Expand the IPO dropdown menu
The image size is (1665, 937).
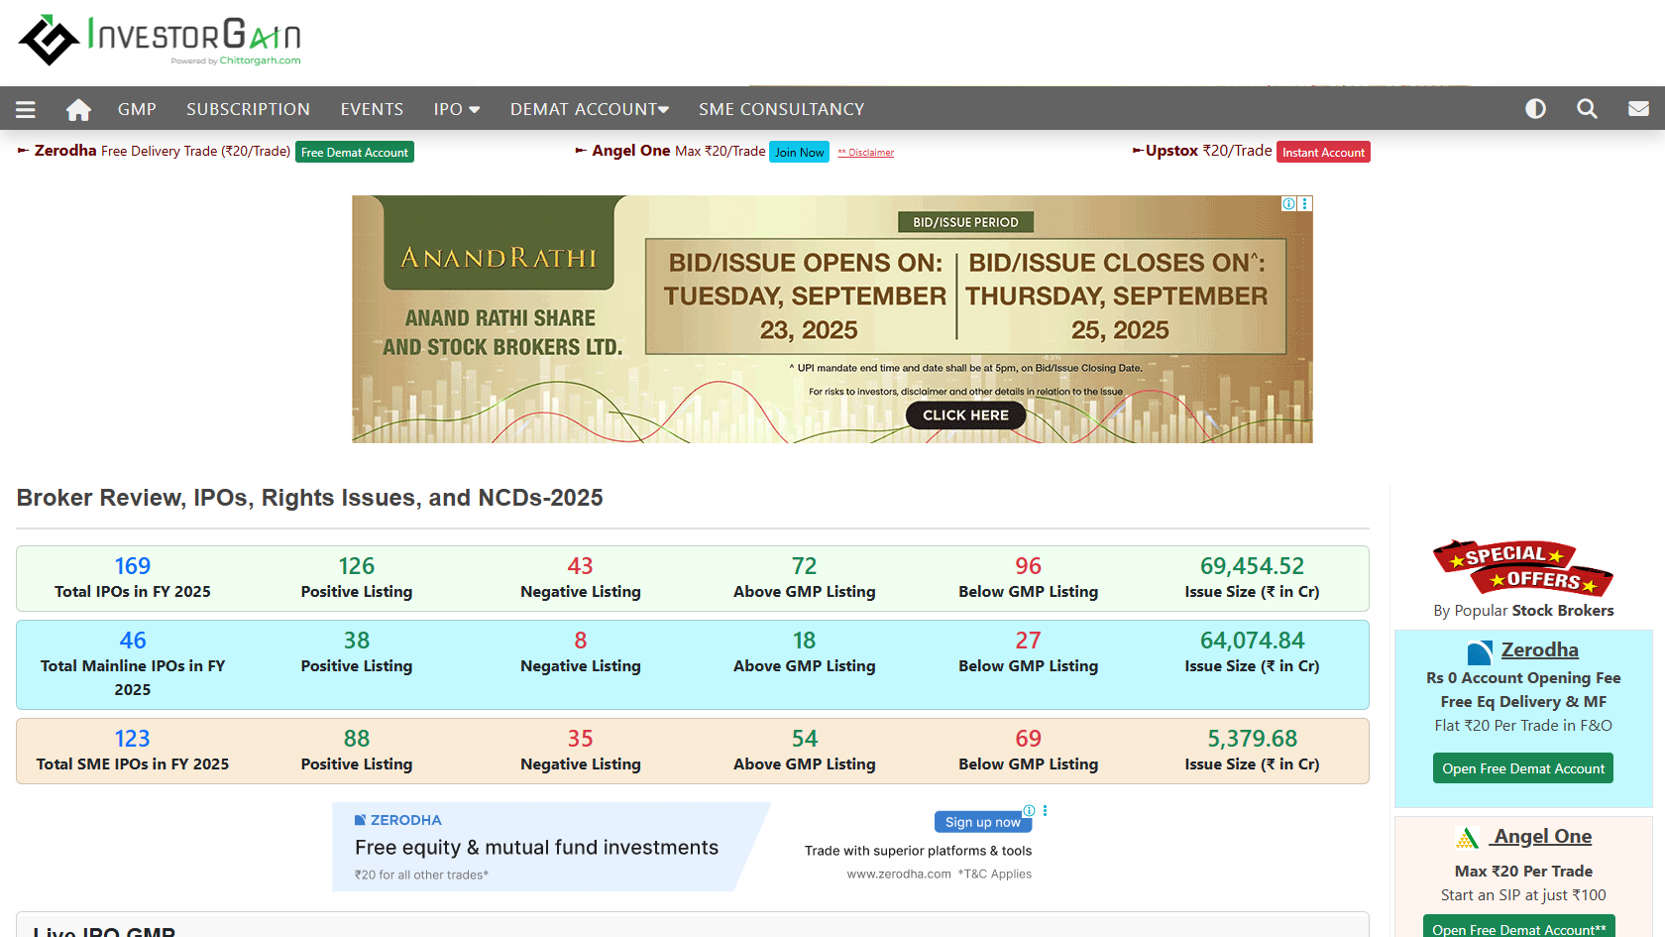[x=456, y=109]
